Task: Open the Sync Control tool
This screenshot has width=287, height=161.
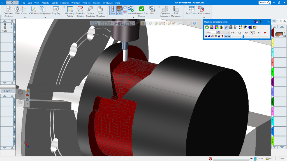Action: click(191, 11)
